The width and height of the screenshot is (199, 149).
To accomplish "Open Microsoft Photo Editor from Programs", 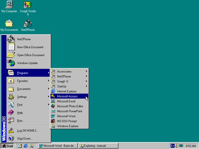I will 70,106.
